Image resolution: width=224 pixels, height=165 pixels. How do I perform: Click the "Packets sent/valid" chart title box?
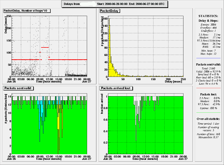click(x=18, y=88)
